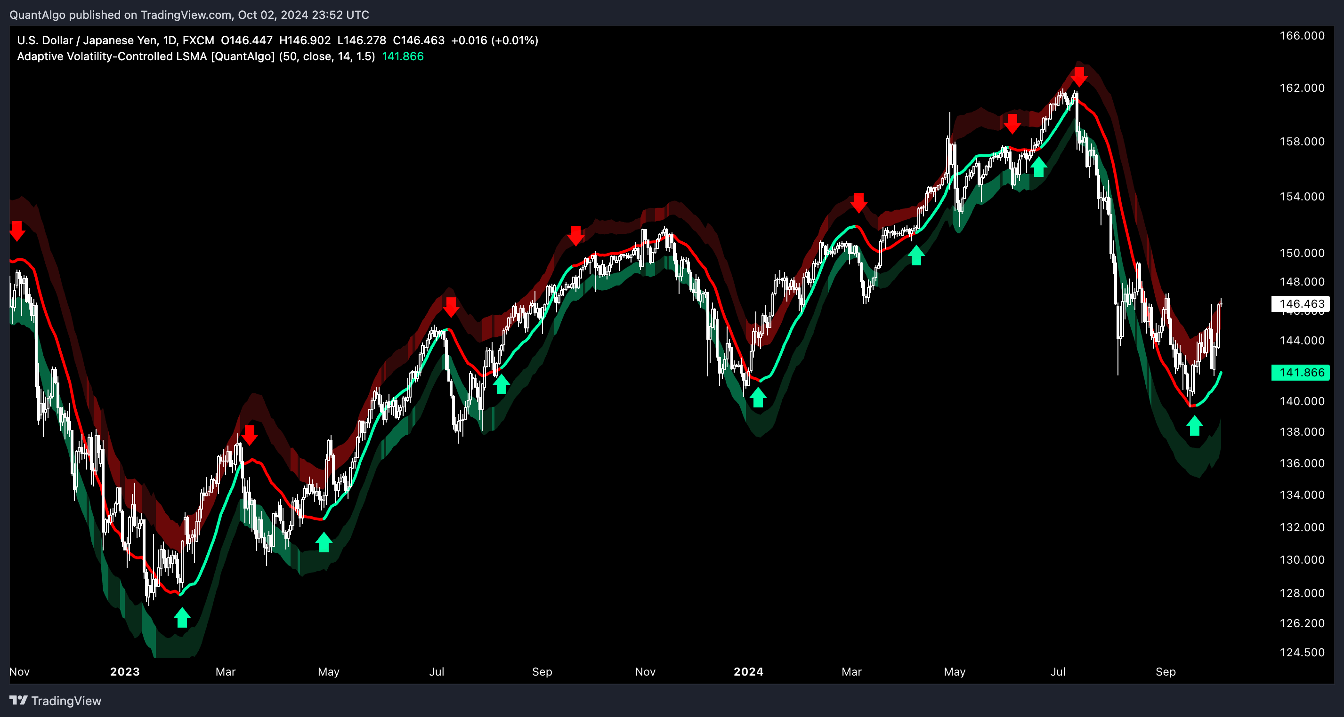Click the green buy arrow below the September 2024 low
The image size is (1344, 717).
click(1195, 425)
